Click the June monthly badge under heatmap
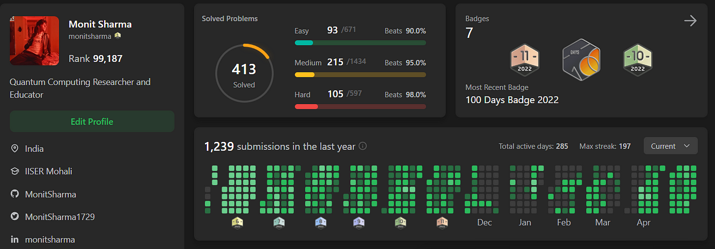This screenshot has height=249, width=715. (236, 222)
